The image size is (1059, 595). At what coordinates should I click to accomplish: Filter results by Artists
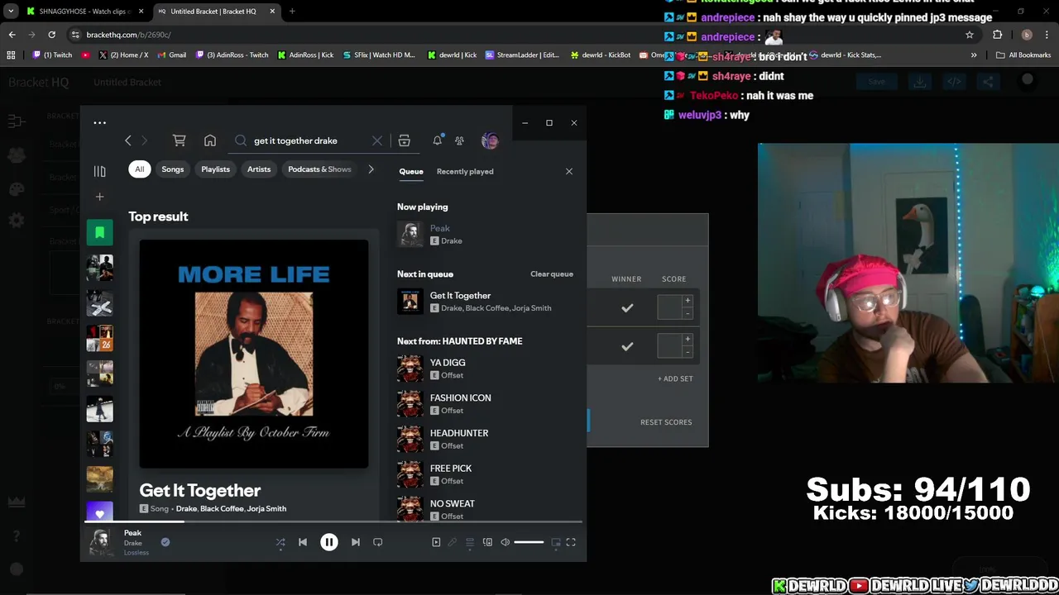259,169
